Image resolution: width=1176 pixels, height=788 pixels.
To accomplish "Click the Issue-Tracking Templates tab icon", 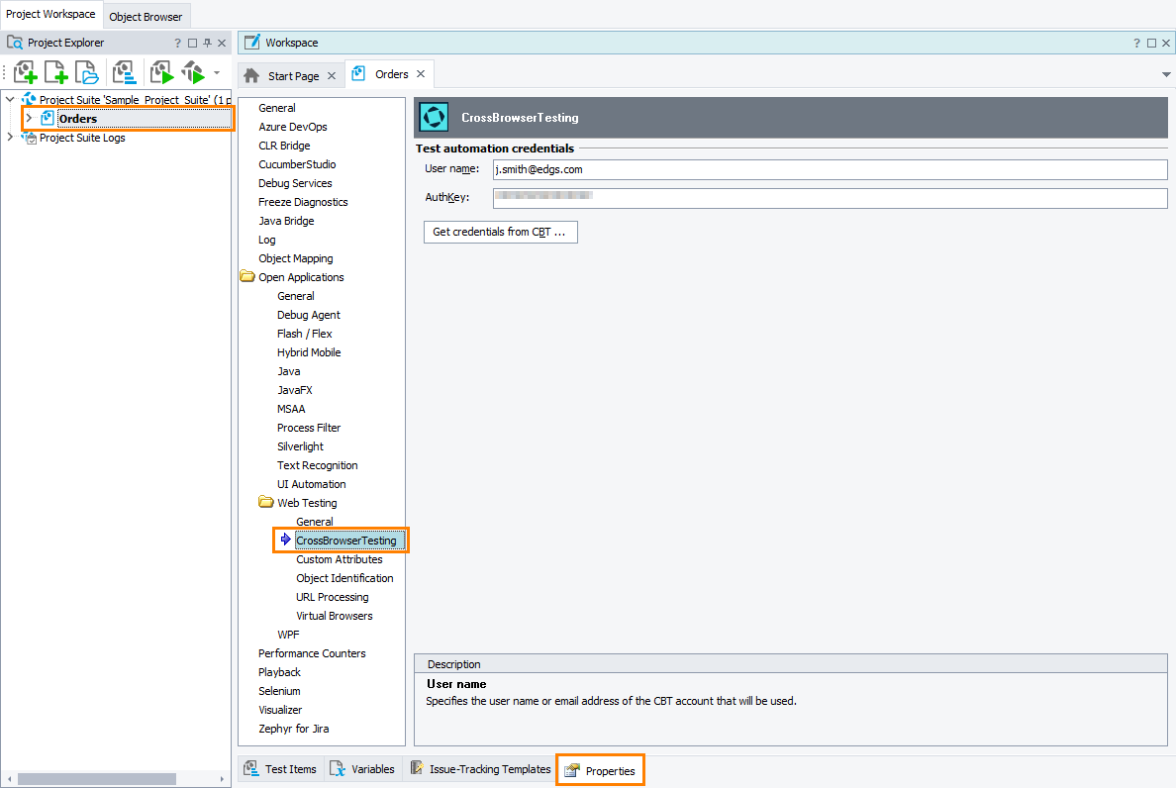I will 417,768.
